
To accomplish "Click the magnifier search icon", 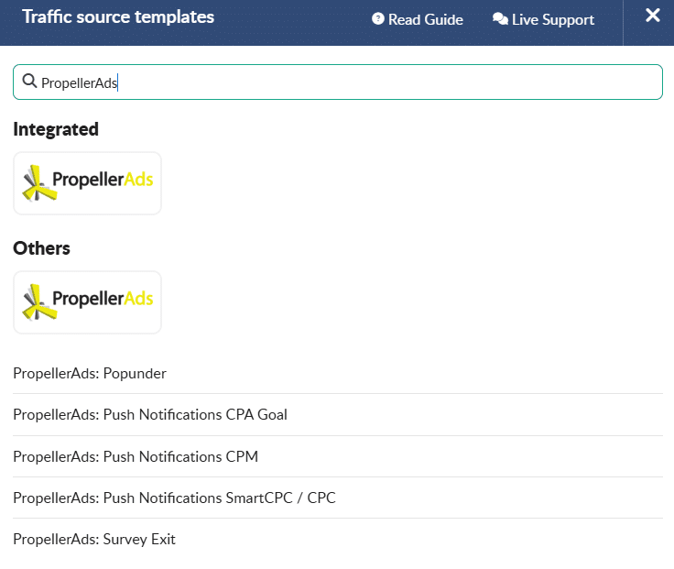I will tap(29, 82).
